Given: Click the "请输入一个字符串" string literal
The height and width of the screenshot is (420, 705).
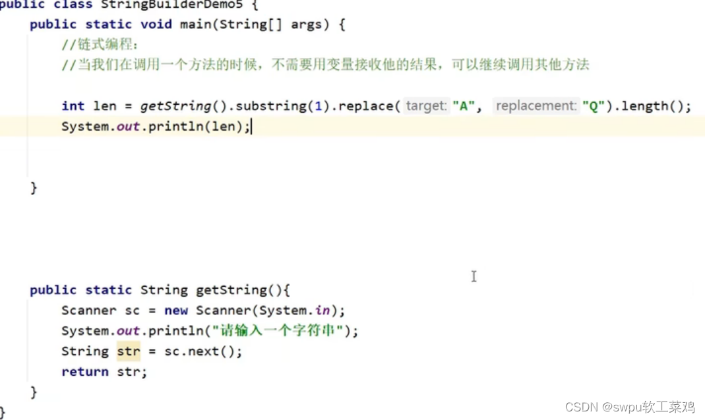Looking at the screenshot, I should tap(278, 331).
